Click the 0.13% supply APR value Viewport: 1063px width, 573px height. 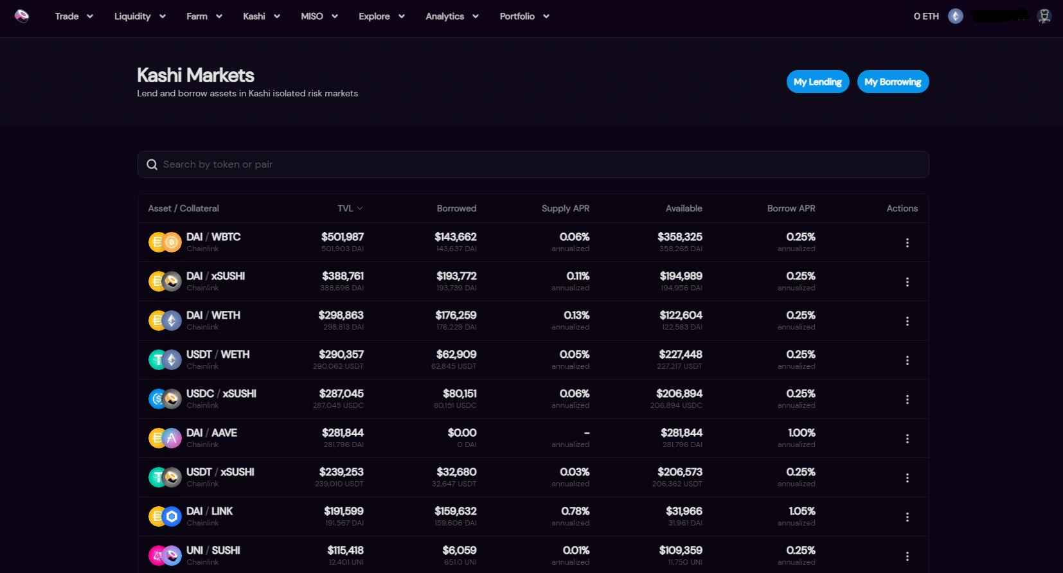(x=576, y=315)
